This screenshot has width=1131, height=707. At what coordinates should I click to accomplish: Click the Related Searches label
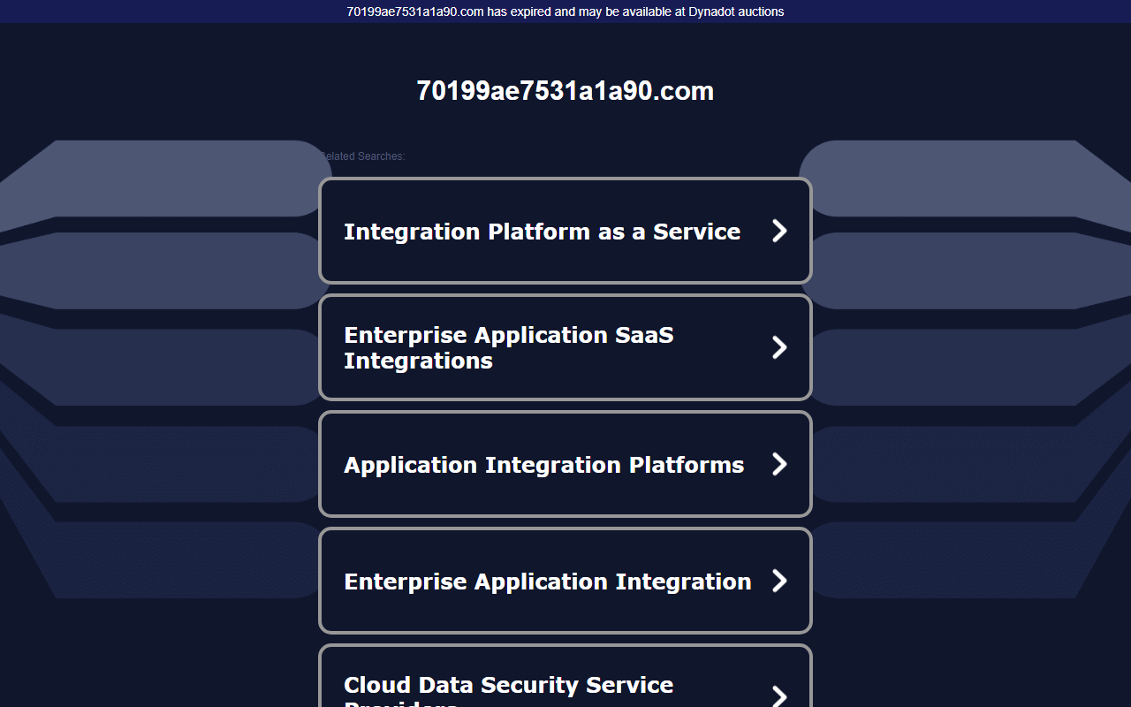point(362,156)
